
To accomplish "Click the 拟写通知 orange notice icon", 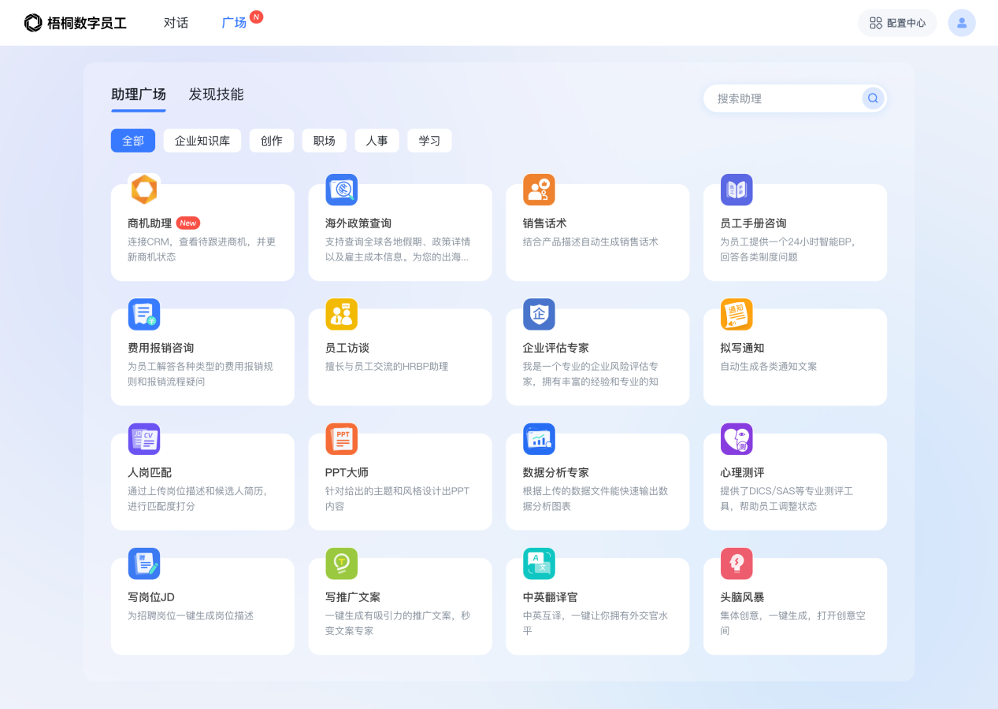I will [x=737, y=315].
